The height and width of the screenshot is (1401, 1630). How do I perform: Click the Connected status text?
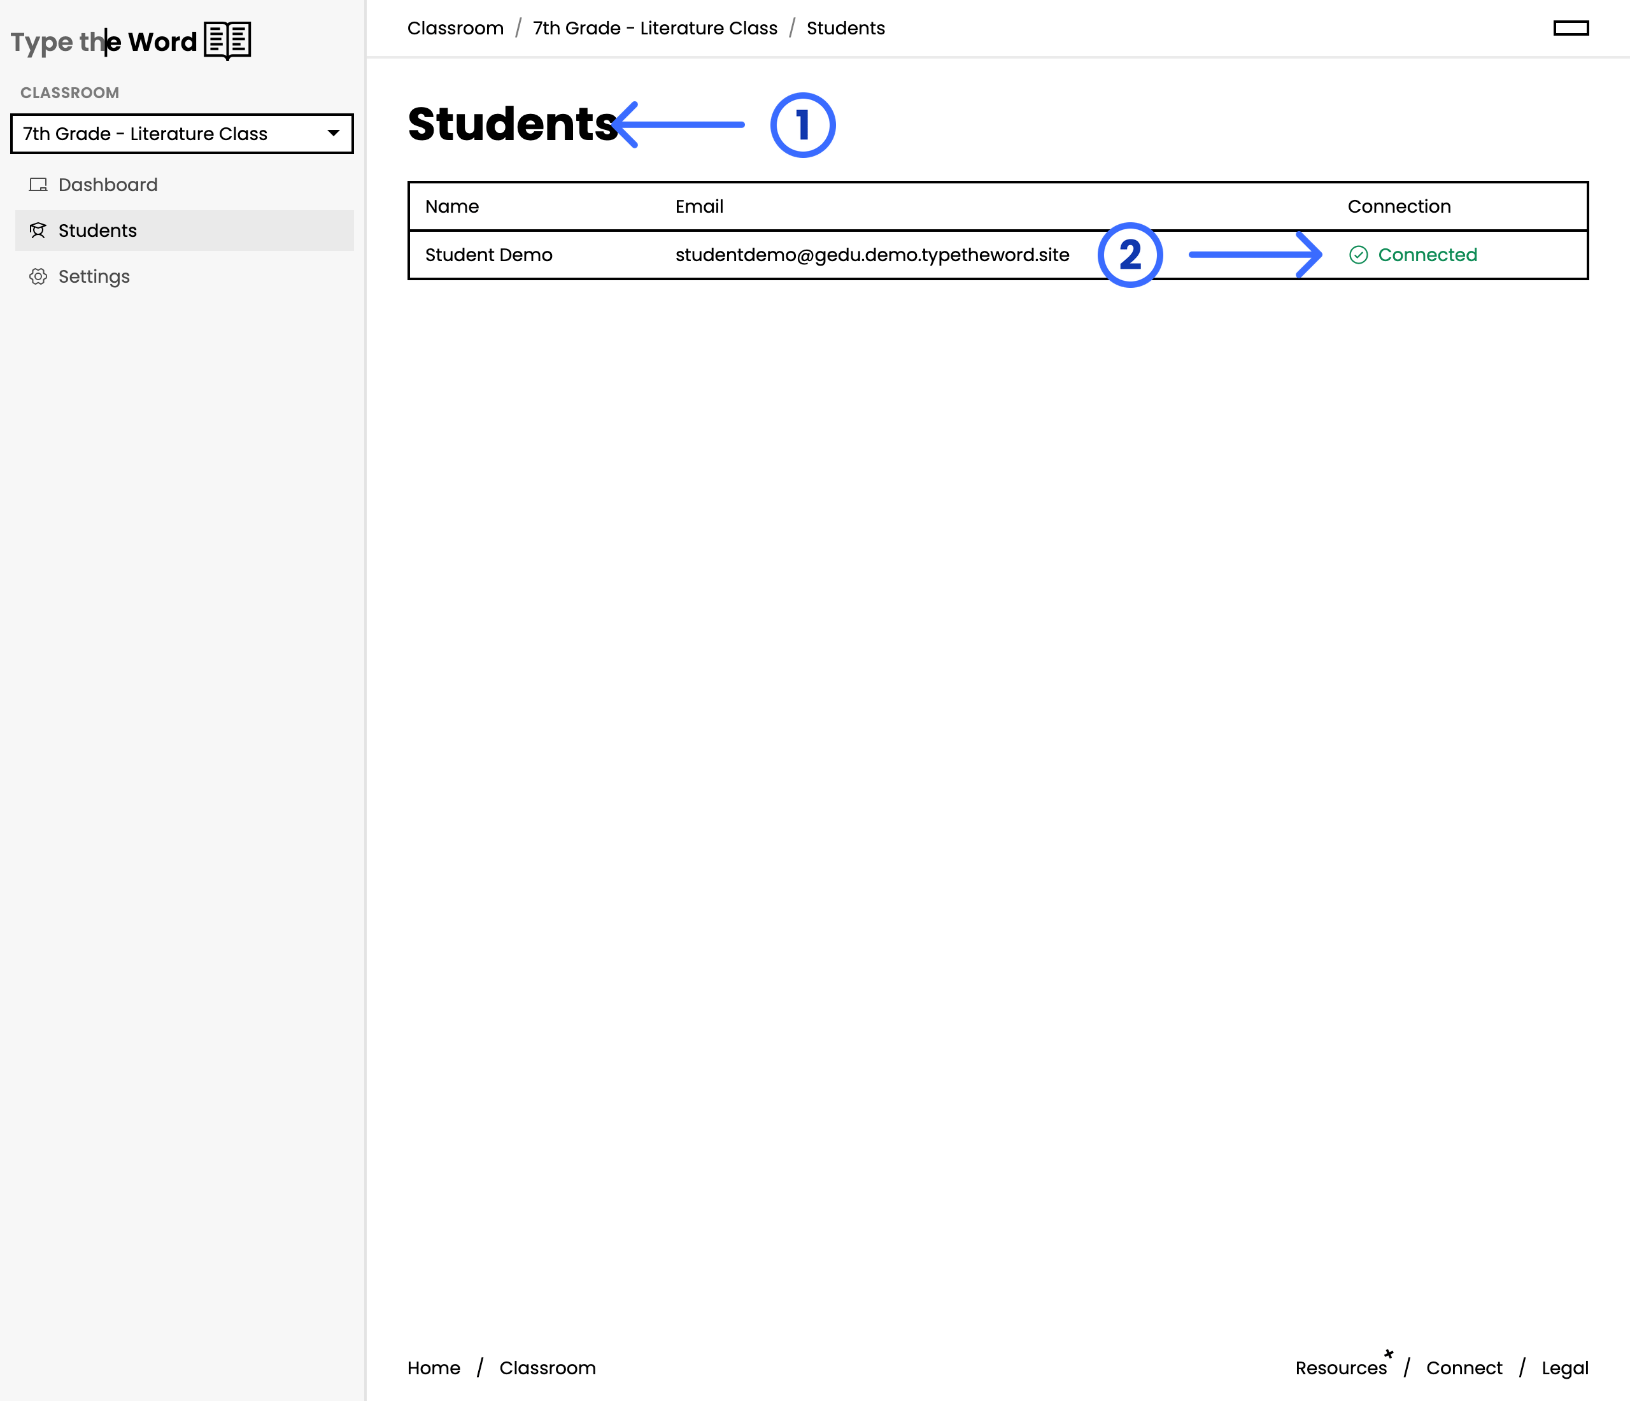[1427, 255]
